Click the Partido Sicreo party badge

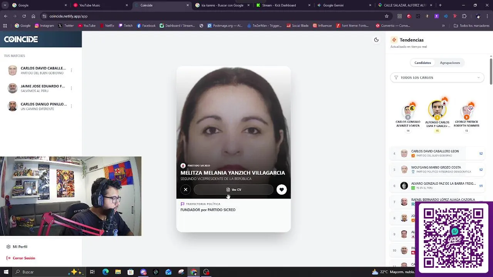coord(195,165)
